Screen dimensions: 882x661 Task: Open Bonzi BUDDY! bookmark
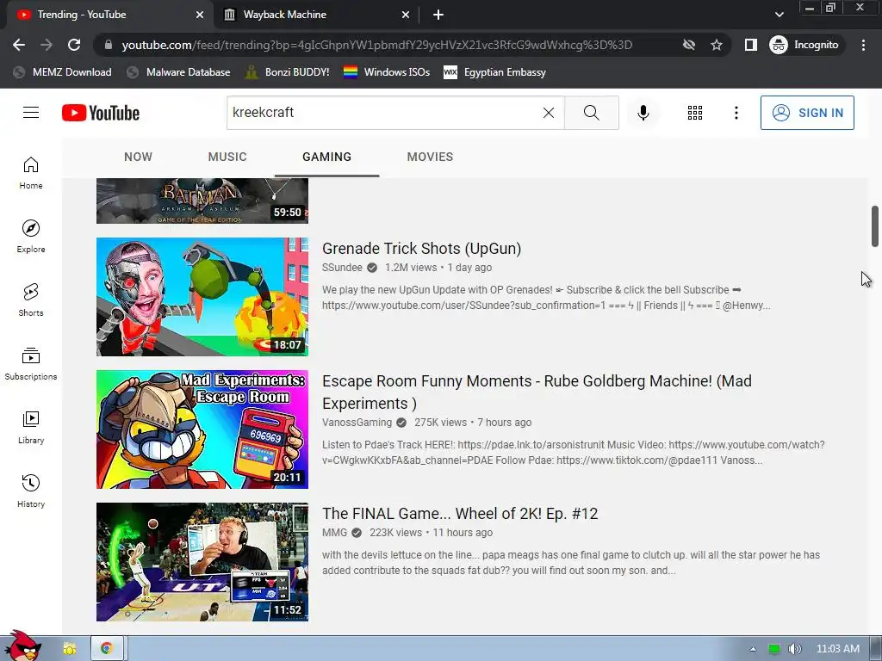point(288,72)
